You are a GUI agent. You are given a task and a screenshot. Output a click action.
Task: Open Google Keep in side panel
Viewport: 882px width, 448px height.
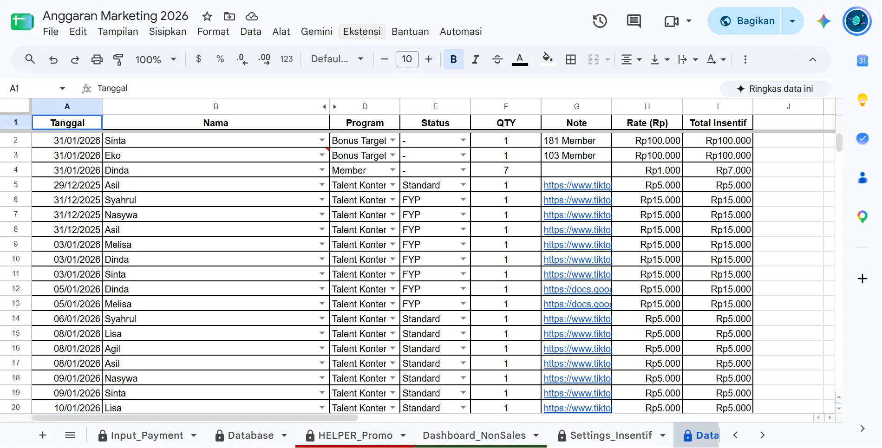point(862,100)
